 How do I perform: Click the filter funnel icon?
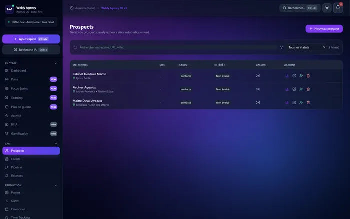[281, 47]
